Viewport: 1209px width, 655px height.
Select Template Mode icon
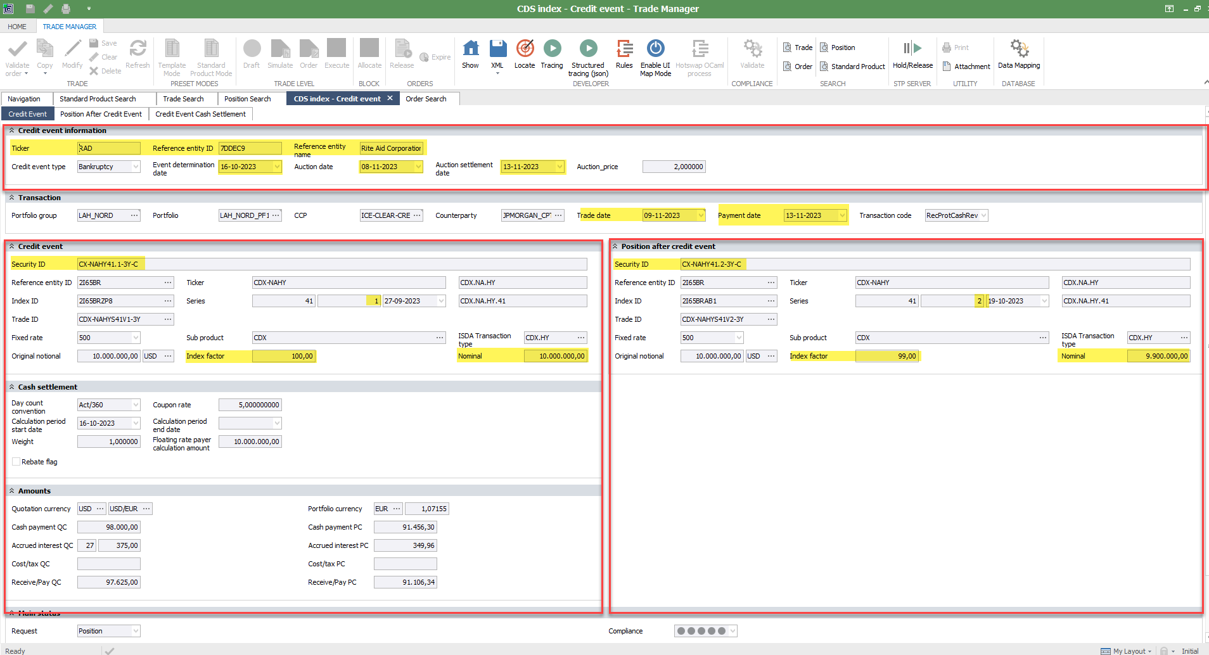(x=172, y=49)
